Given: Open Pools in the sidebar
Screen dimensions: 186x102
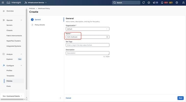Looking at the screenshot, I should 9,86.
